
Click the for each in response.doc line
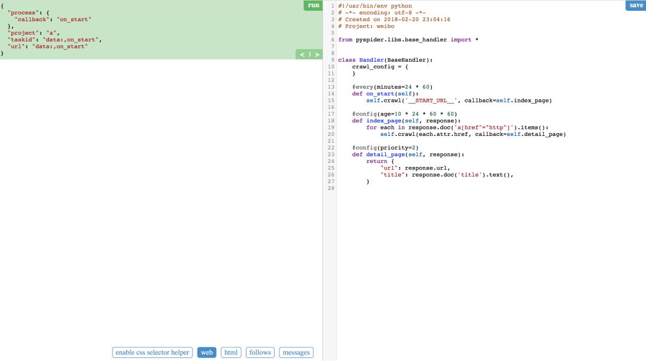458,128
